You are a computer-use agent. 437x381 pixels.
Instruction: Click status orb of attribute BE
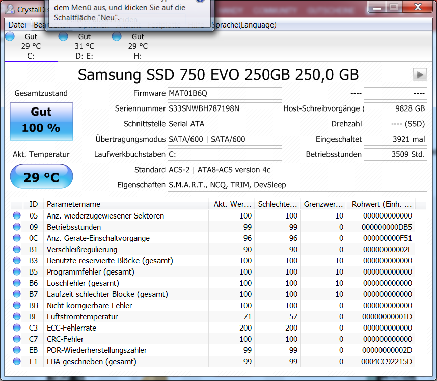pyautogui.click(x=17, y=316)
